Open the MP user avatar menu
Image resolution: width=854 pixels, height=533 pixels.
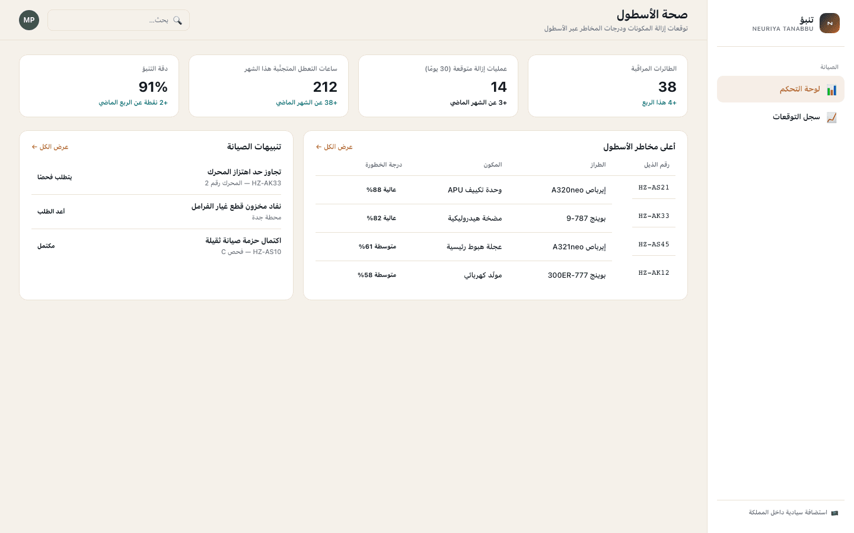(x=29, y=20)
